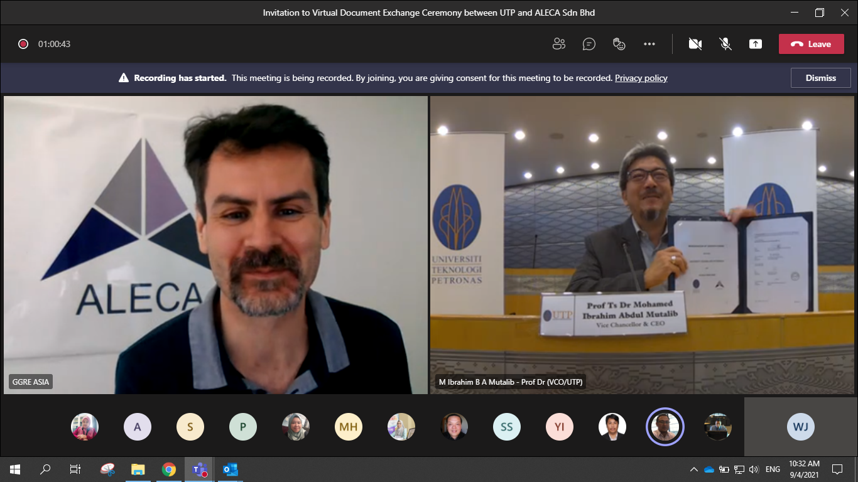Select participant avatar with initials SS
The width and height of the screenshot is (858, 482).
[507, 427]
